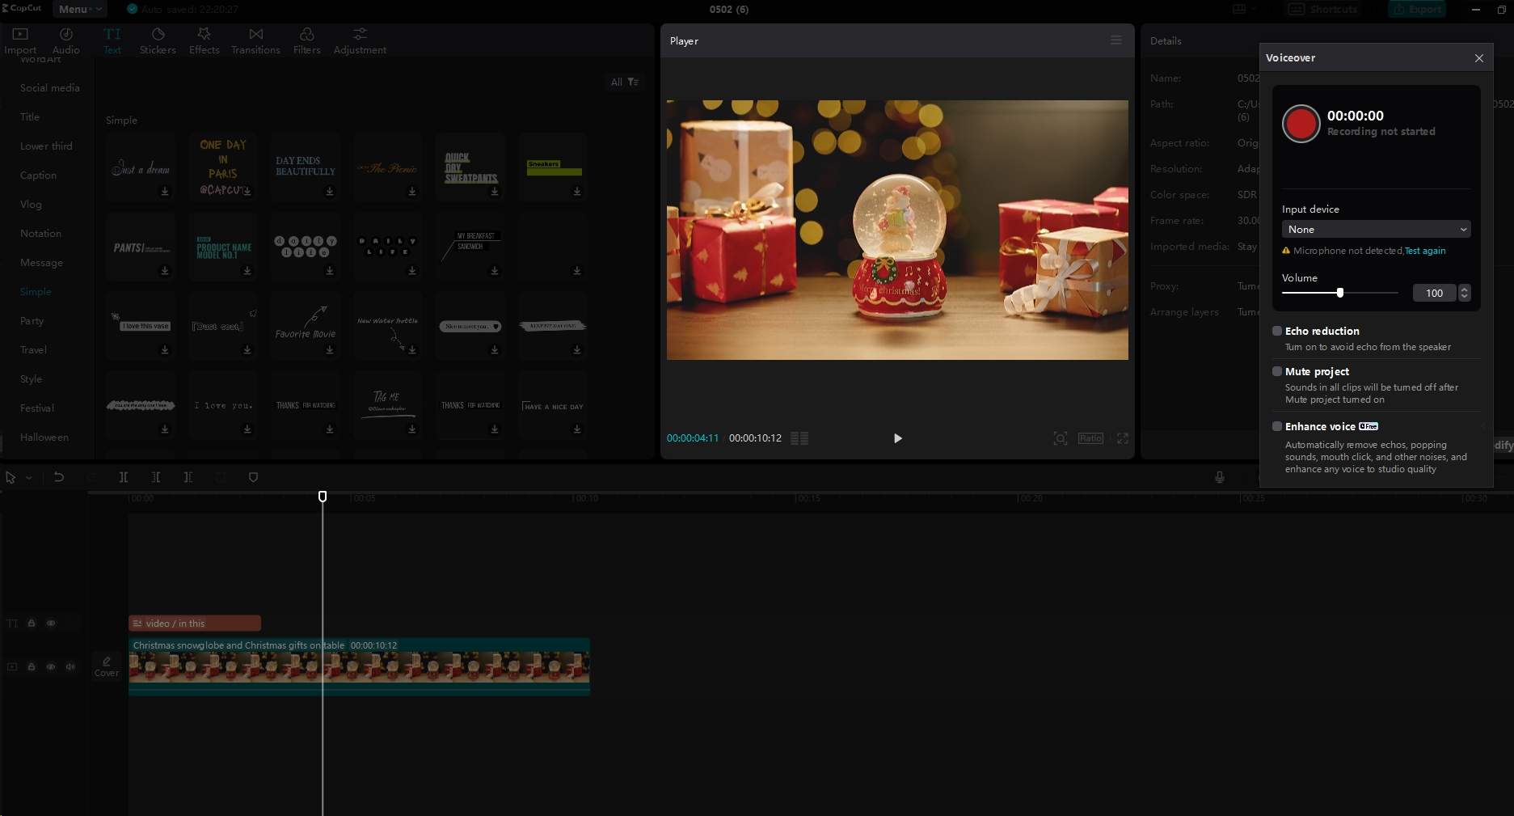This screenshot has height=816, width=1514.
Task: Open the Stickers tab
Action: (158, 40)
